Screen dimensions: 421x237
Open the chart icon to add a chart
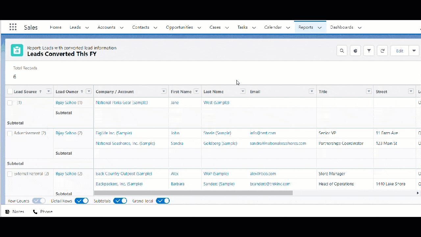pyautogui.click(x=355, y=50)
